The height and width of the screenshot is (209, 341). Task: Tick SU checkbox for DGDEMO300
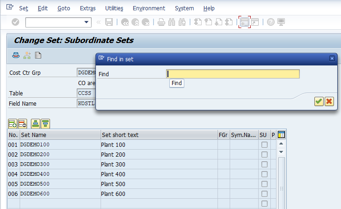[264, 165]
